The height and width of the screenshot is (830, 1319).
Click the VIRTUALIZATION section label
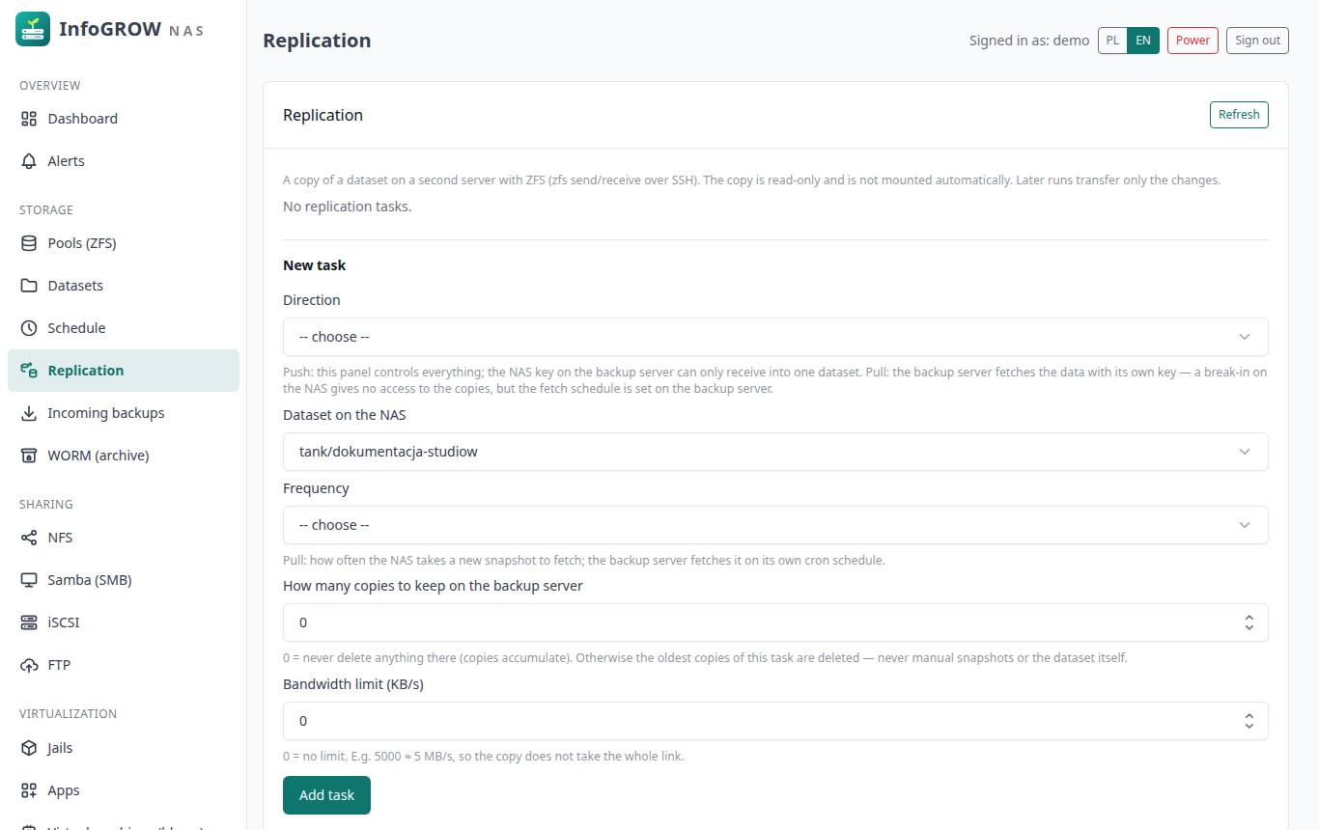[x=68, y=714]
